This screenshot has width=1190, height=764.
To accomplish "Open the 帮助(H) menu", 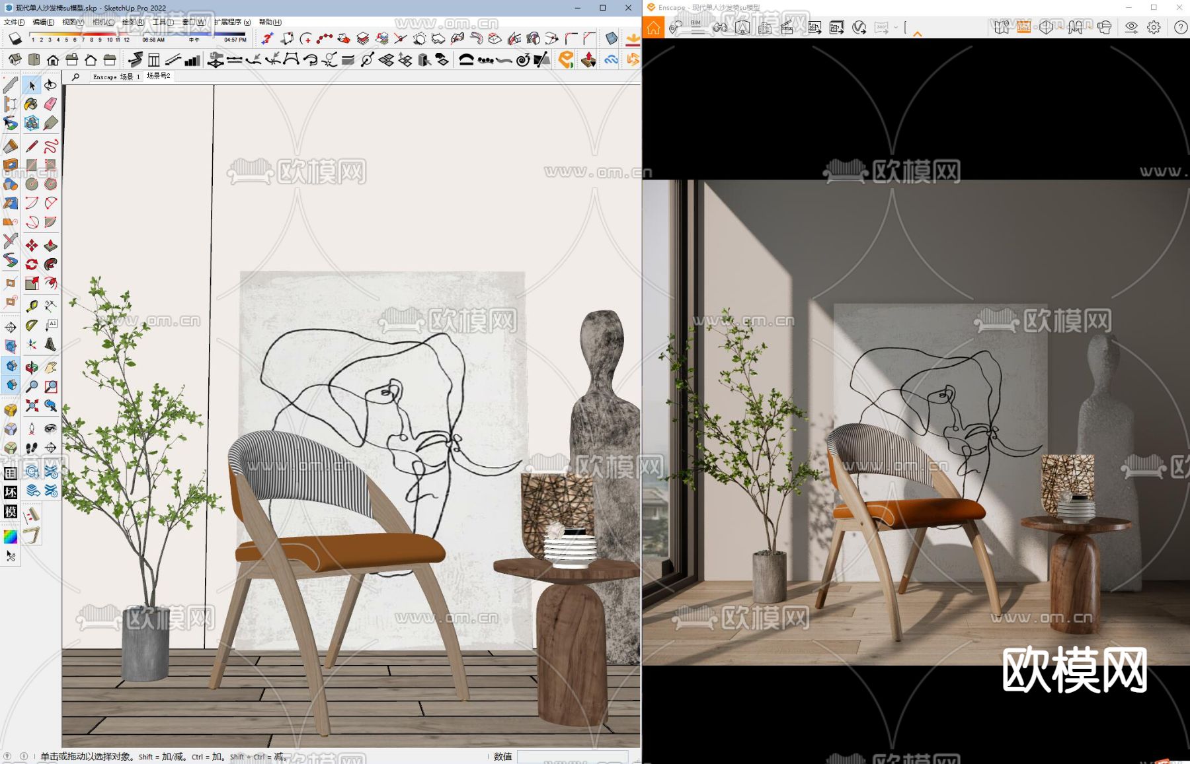I will coord(270,22).
